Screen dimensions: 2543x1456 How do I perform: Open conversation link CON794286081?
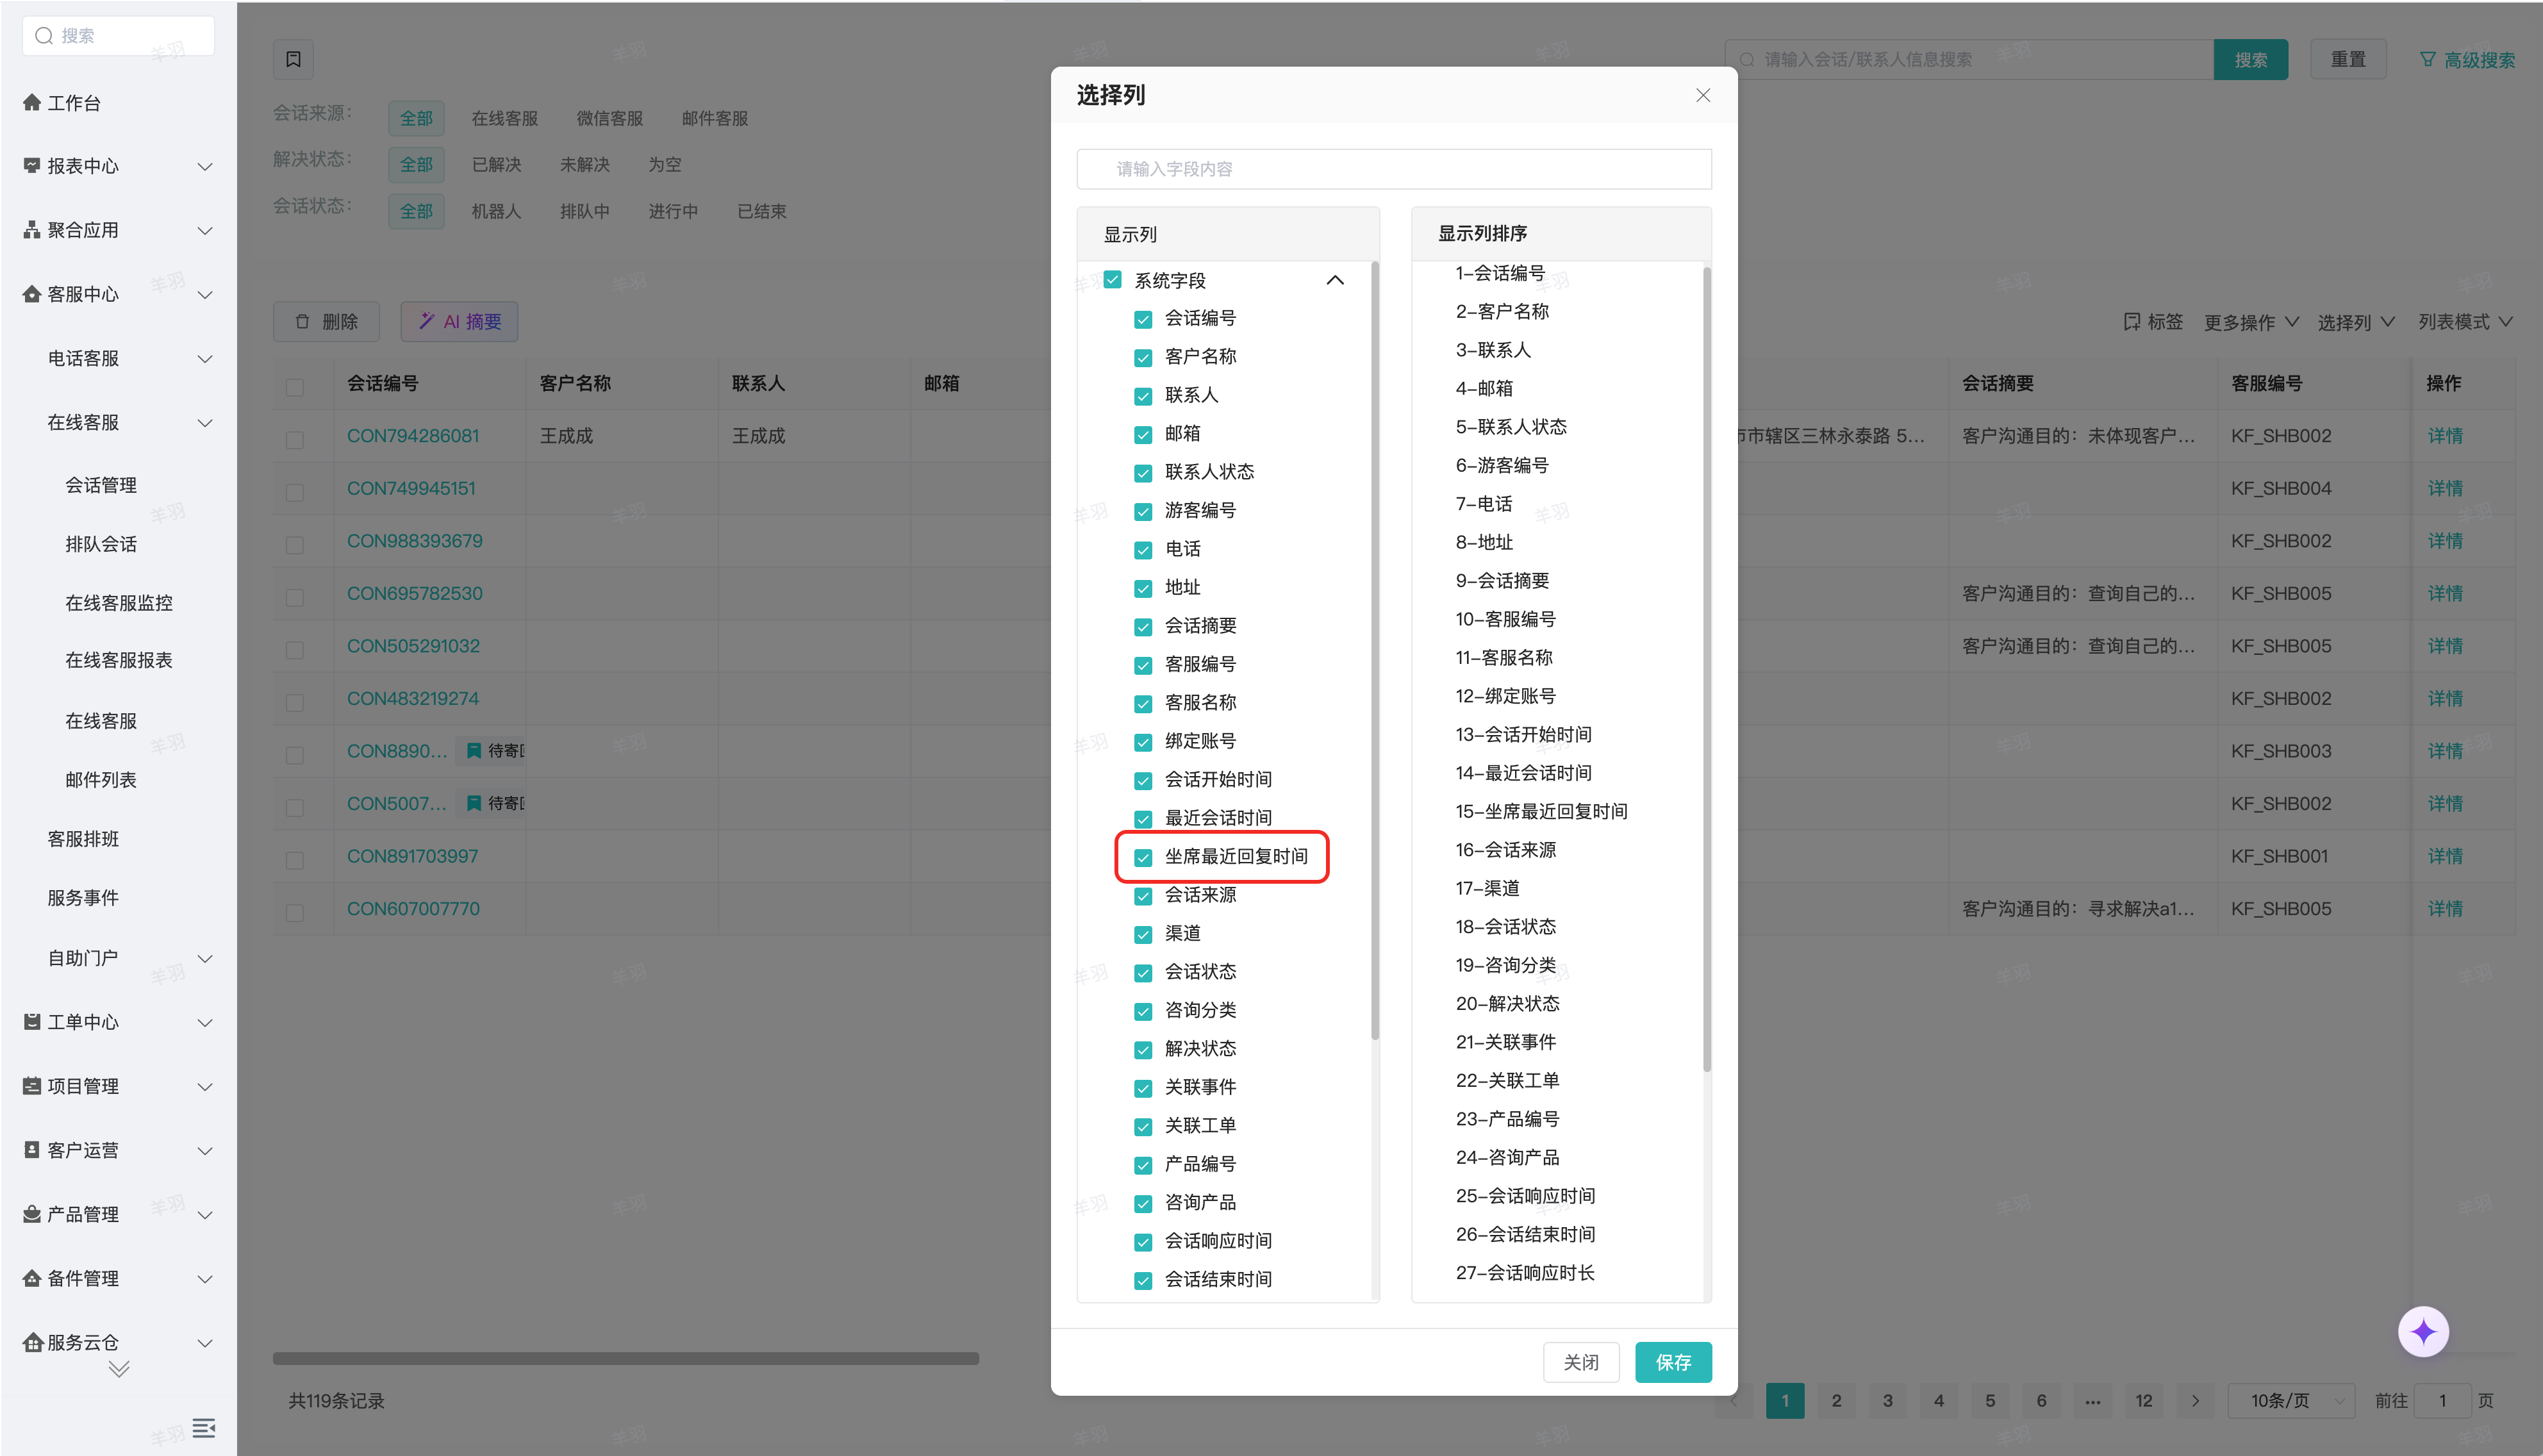pos(413,436)
